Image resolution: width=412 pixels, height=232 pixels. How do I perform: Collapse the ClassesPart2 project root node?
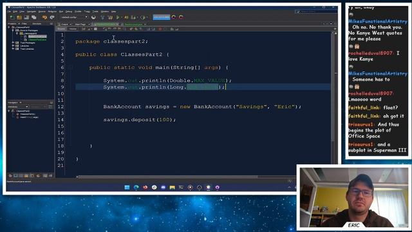pyautogui.click(x=9, y=27)
